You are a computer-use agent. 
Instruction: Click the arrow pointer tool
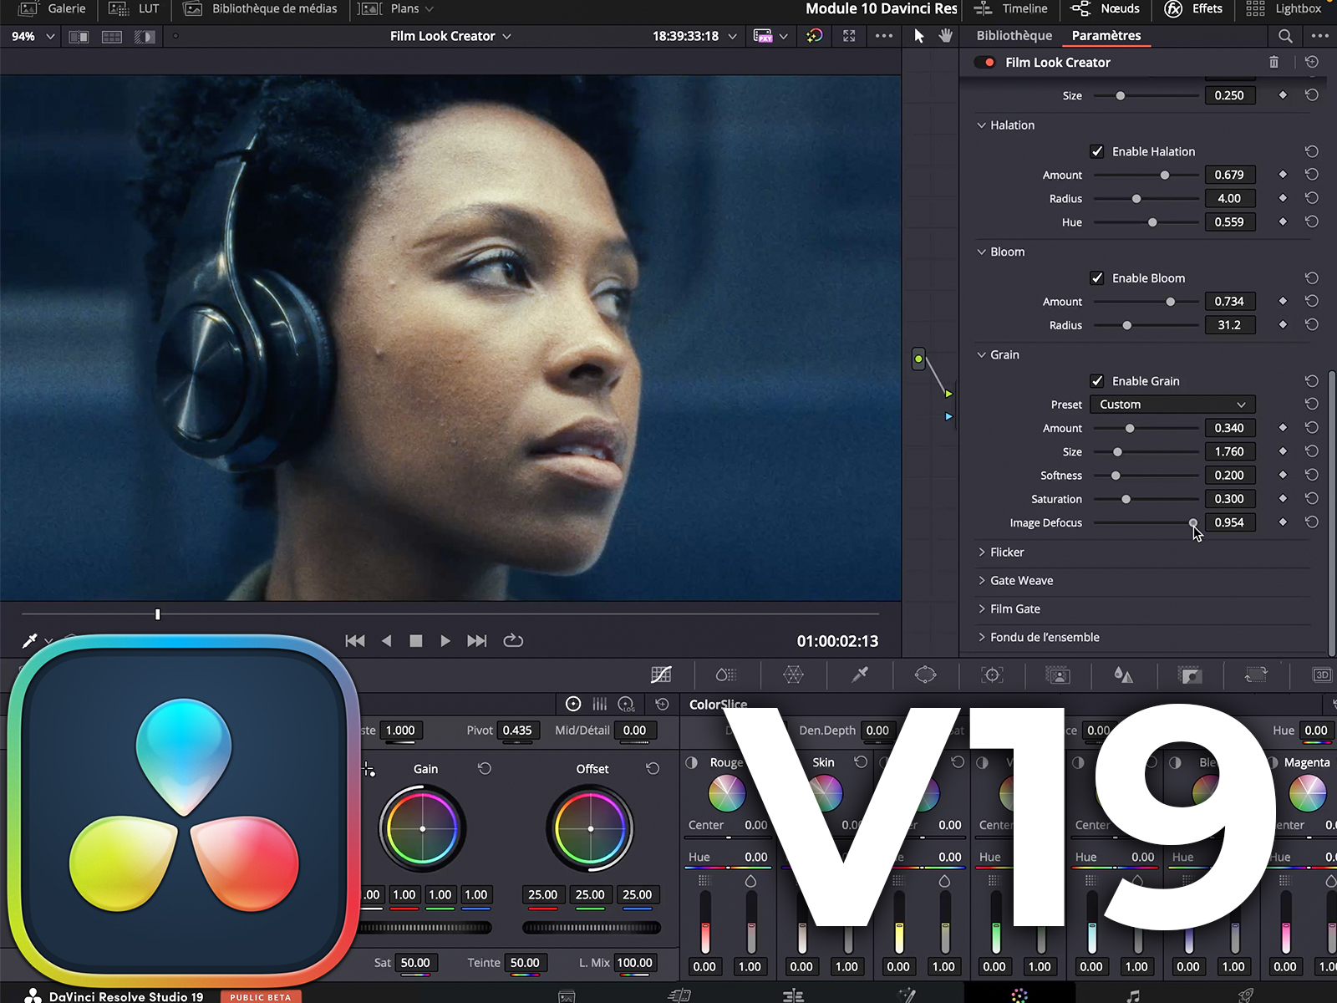tap(918, 36)
